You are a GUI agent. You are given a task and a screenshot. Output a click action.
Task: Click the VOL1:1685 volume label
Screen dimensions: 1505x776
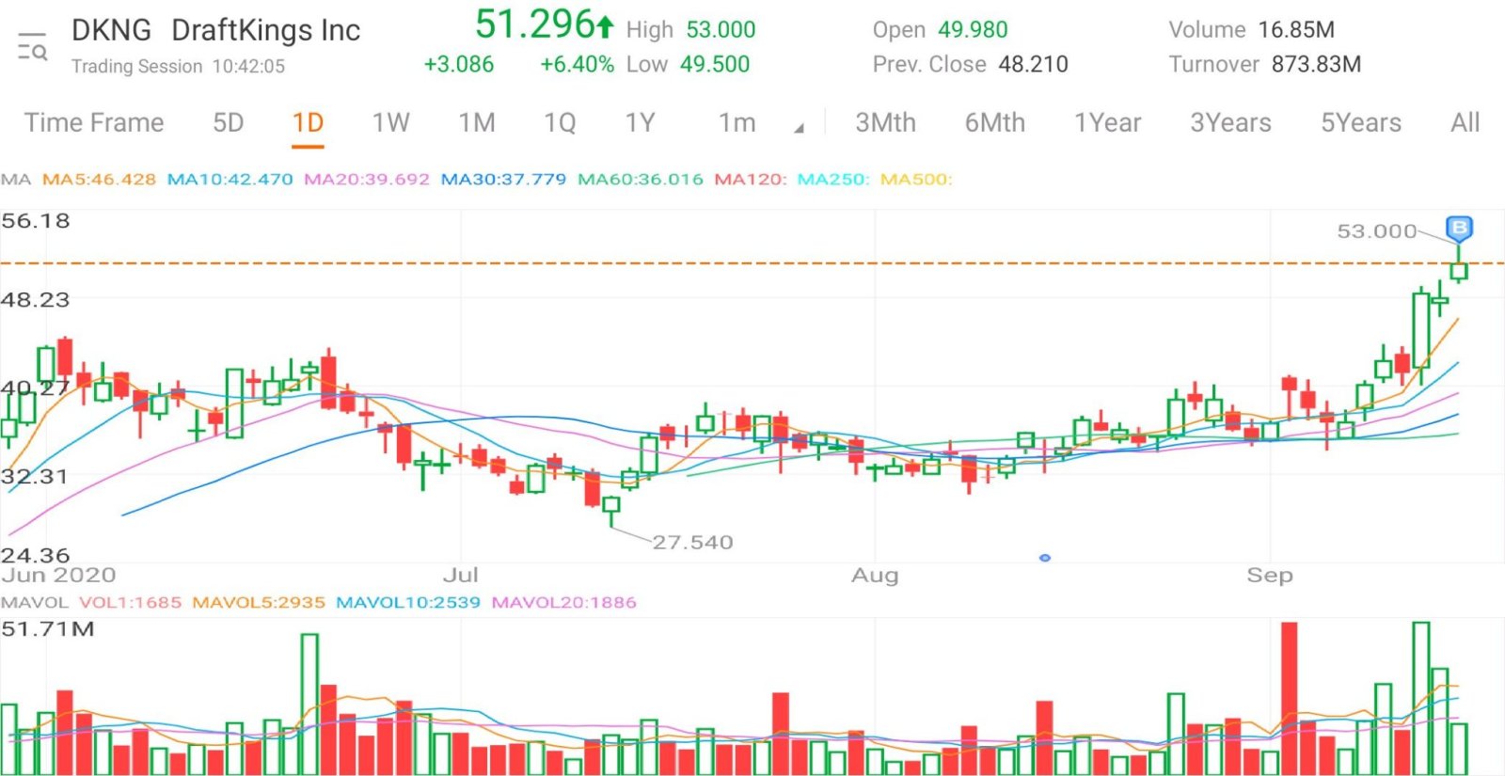[x=130, y=602]
